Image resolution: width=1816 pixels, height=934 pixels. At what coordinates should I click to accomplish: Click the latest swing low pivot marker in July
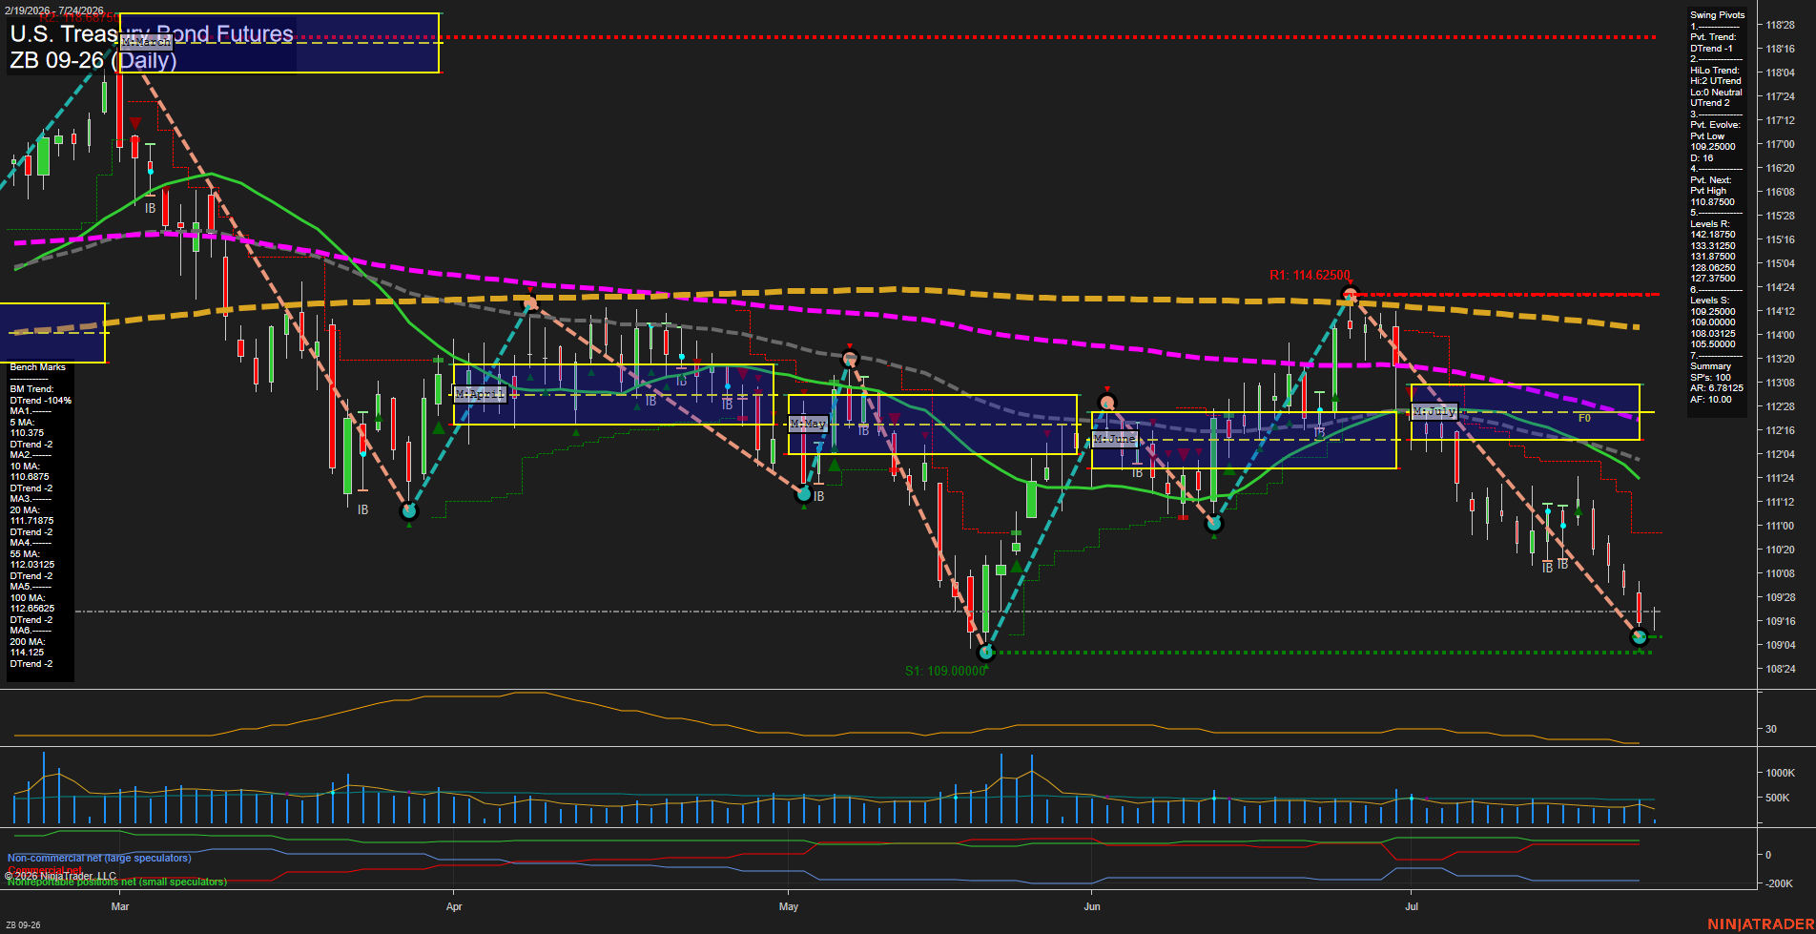[x=1640, y=637]
